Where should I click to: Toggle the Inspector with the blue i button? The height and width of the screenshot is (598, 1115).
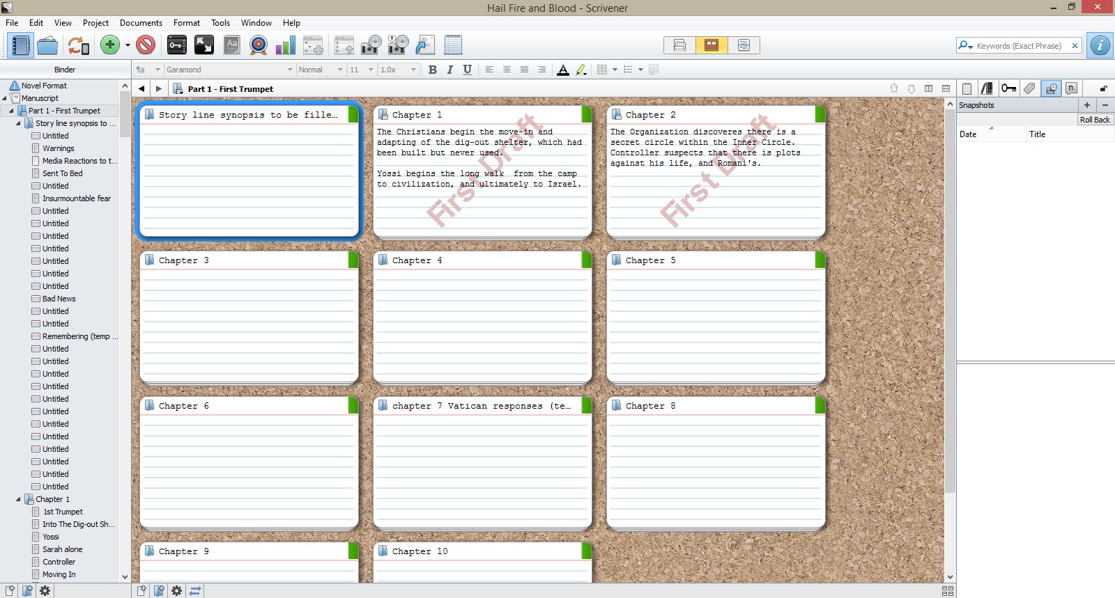[1100, 46]
